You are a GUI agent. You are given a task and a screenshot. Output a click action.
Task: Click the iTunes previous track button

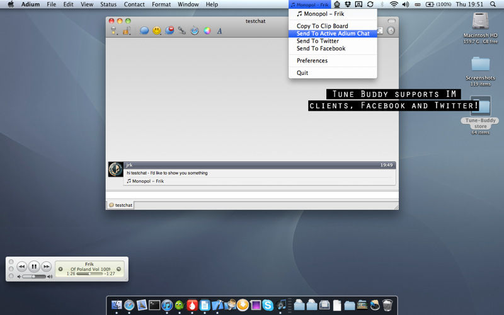(x=21, y=266)
